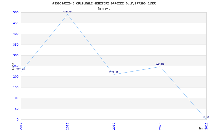Click the 300 y-axis value

[x=16, y=55]
